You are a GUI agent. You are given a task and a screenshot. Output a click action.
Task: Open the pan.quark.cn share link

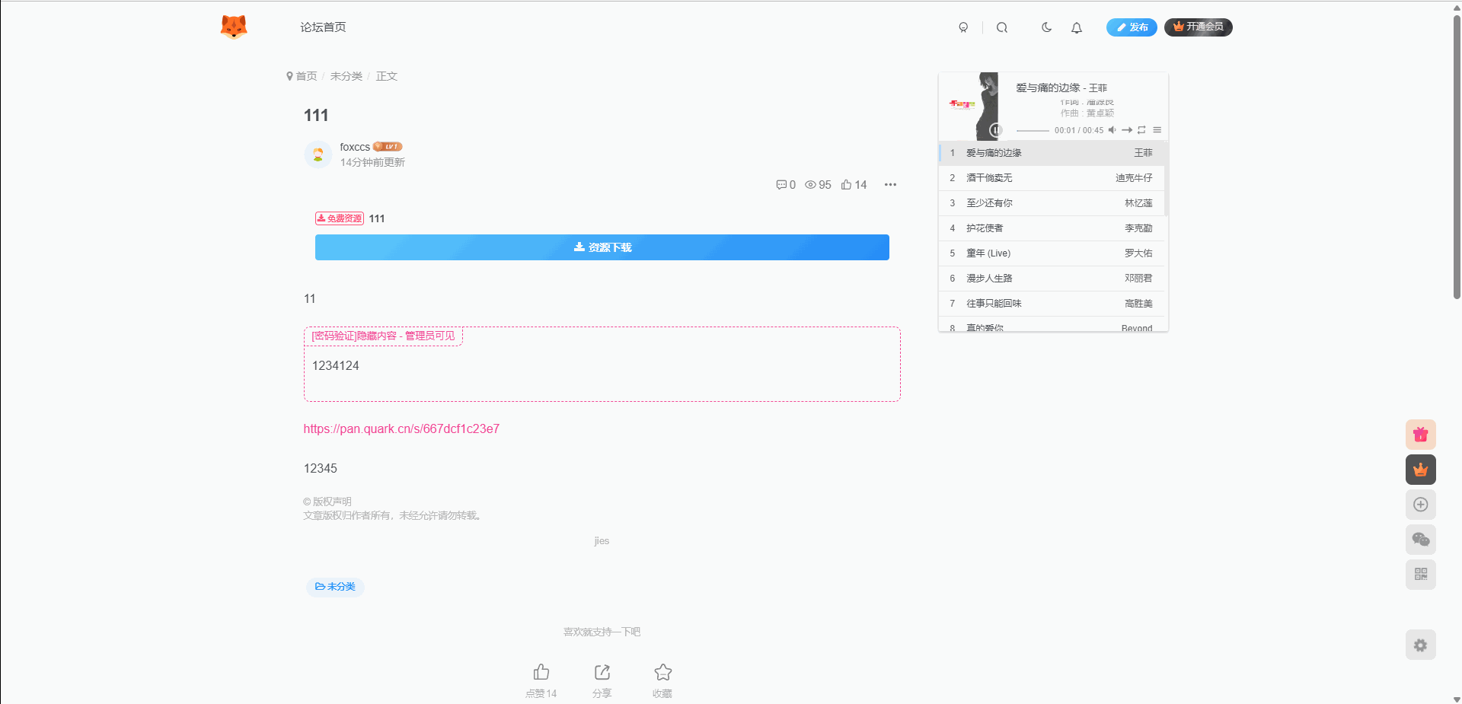[401, 428]
